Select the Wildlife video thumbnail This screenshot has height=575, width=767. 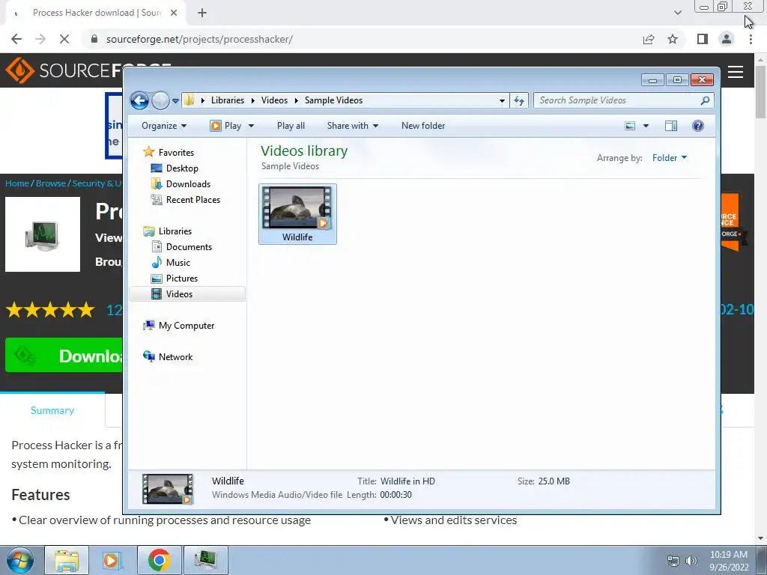pos(297,213)
